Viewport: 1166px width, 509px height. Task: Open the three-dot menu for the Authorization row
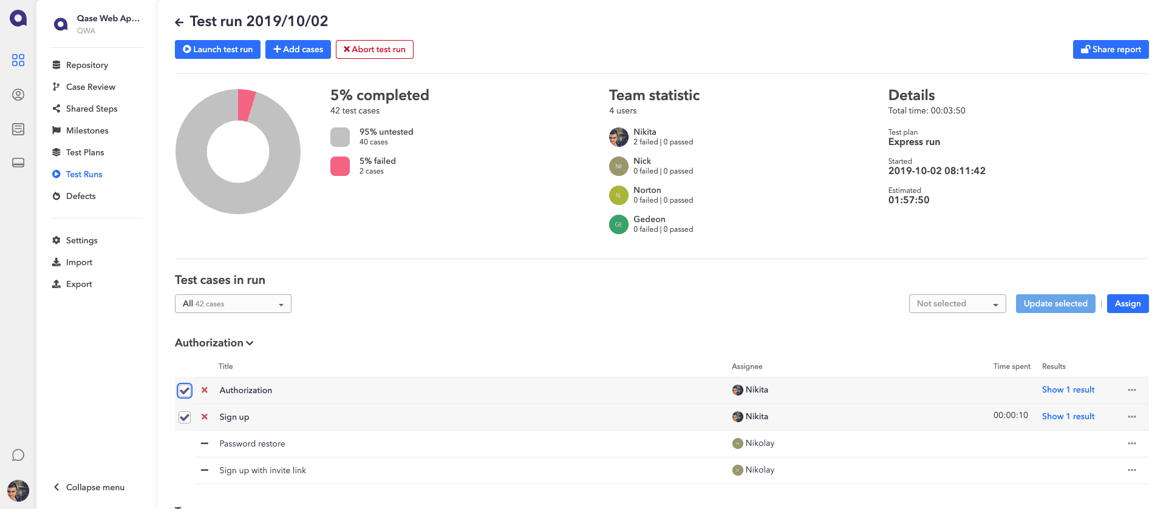point(1131,390)
